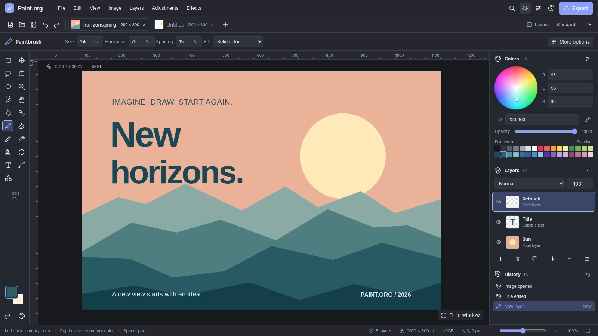598x336 pixels.
Task: Select the Clone Stamp tool
Action: [x=8, y=152]
